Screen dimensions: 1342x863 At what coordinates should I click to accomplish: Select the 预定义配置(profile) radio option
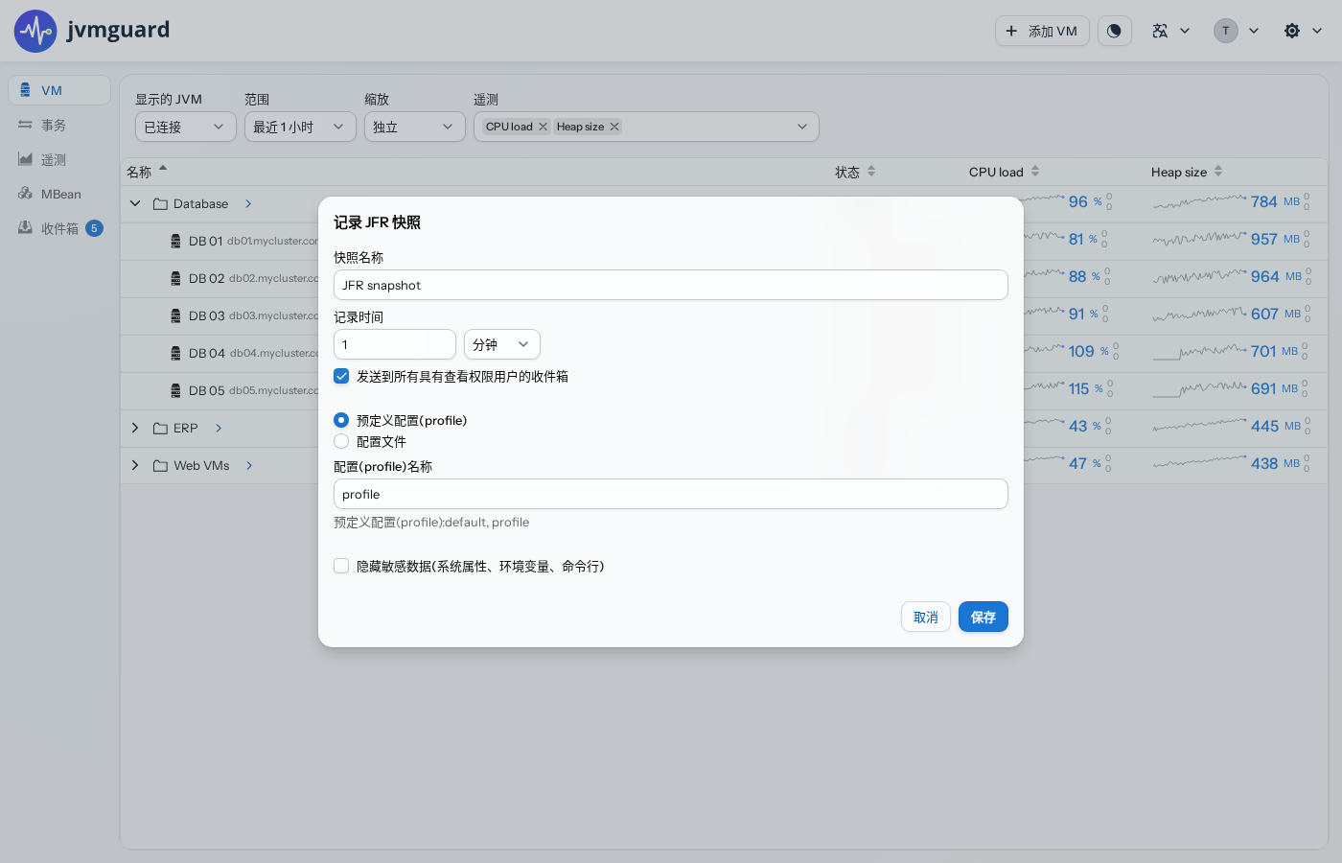pos(341,420)
